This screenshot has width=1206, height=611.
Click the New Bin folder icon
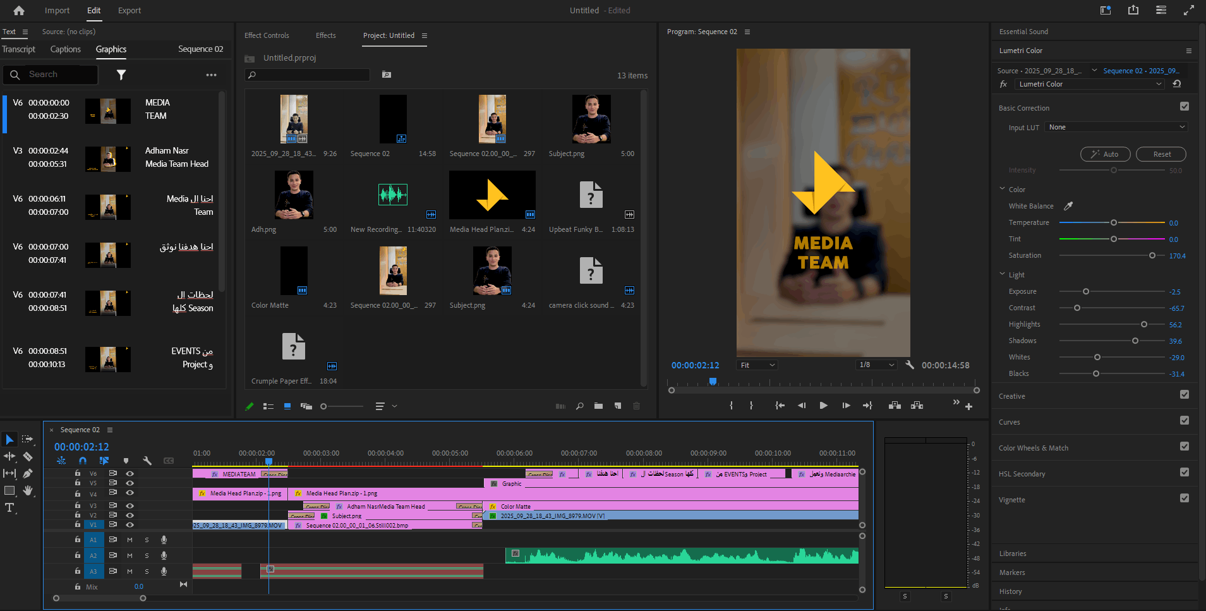click(598, 406)
